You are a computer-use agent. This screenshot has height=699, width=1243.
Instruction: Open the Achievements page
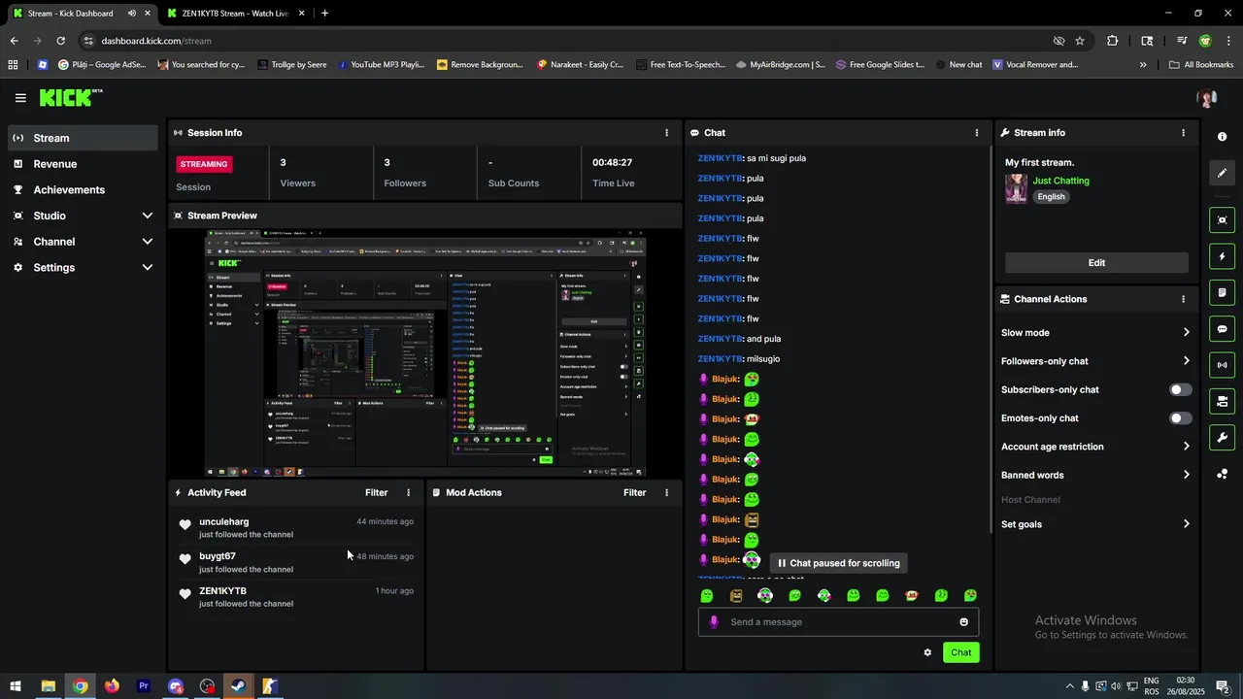[x=83, y=190]
